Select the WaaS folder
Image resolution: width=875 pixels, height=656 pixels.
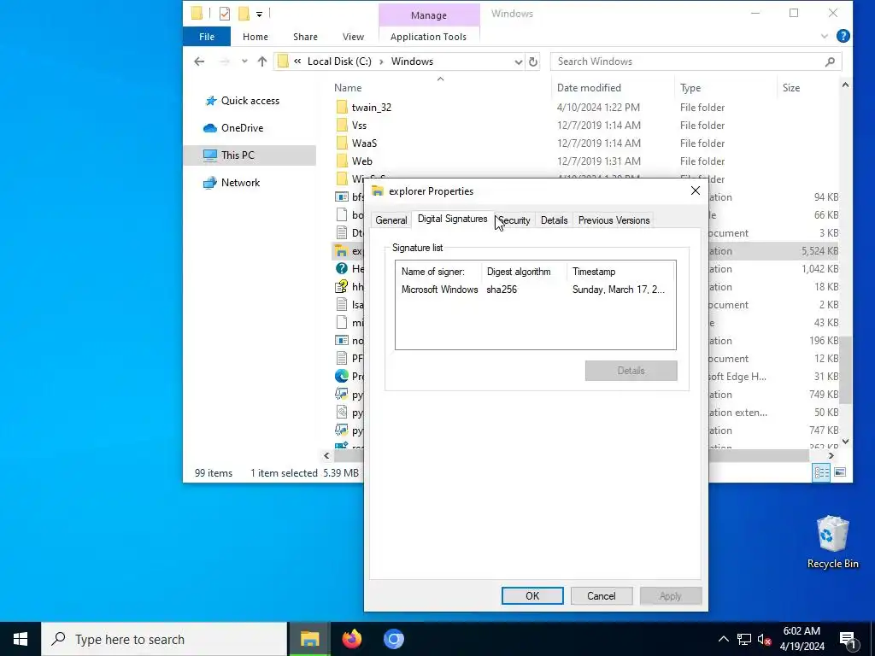364,143
